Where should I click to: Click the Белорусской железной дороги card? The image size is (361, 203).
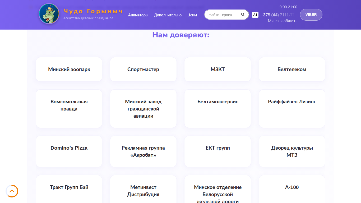(x=218, y=189)
